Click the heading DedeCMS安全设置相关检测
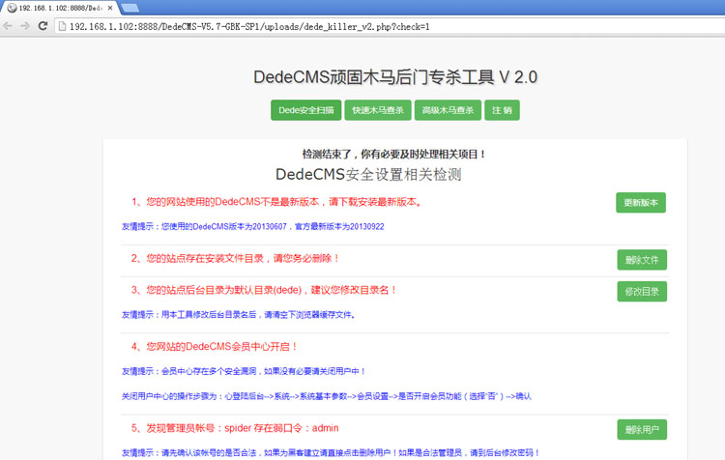The width and height of the screenshot is (725, 460). 368,174
